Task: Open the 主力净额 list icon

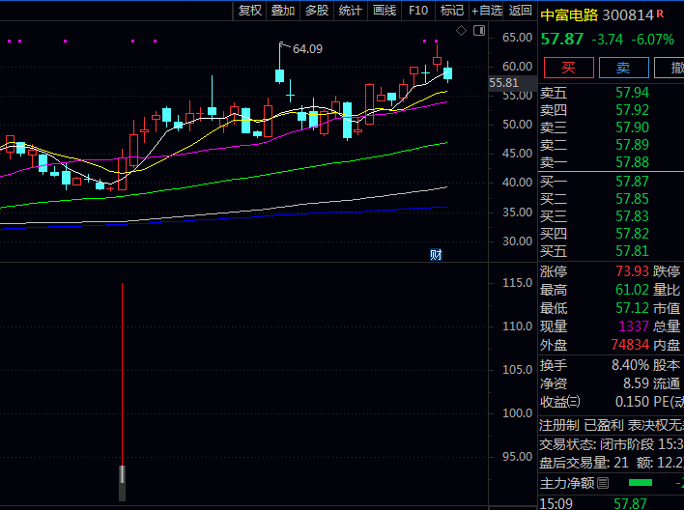Action: pyautogui.click(x=603, y=483)
